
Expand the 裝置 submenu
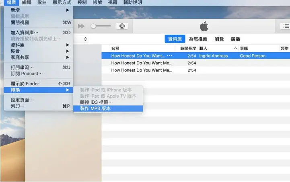click(x=39, y=51)
